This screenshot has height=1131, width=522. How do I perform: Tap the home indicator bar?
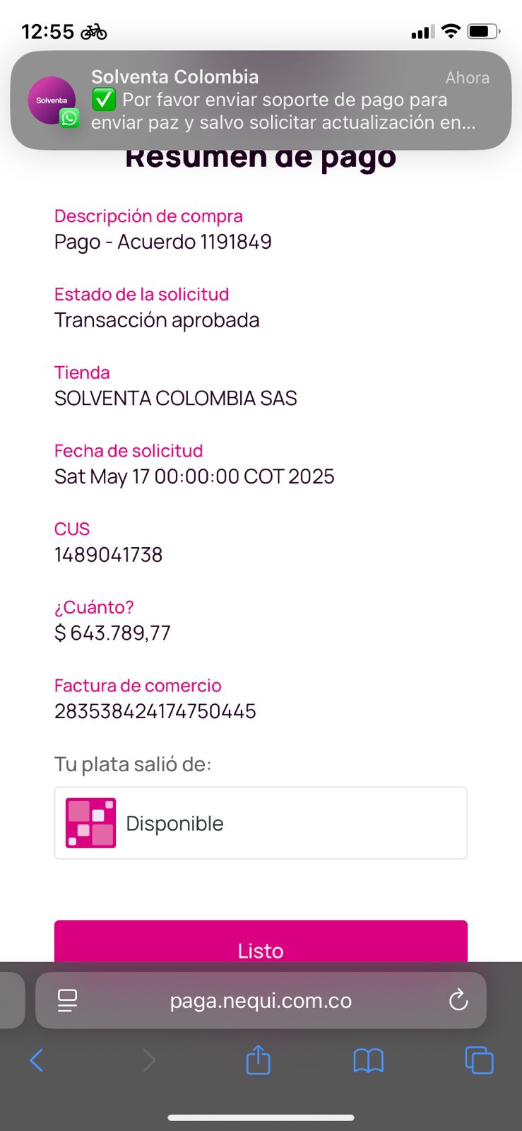coord(261,1118)
